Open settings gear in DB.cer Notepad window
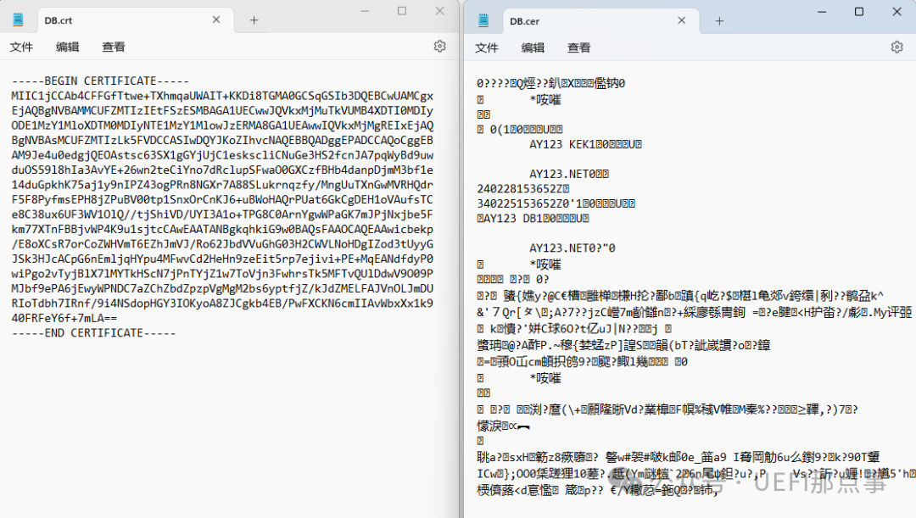916x518 pixels. [896, 47]
